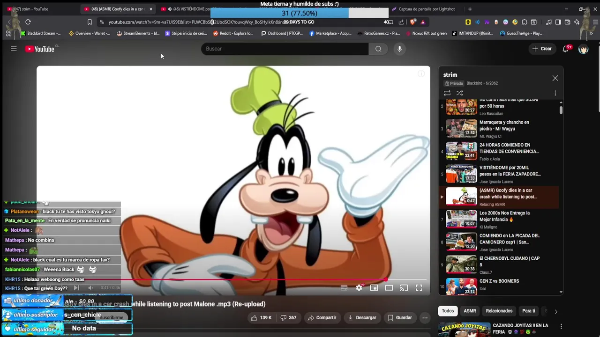Switch to Captura de pantalla Lightshot tab
This screenshot has width=600, height=337.
click(x=424, y=9)
